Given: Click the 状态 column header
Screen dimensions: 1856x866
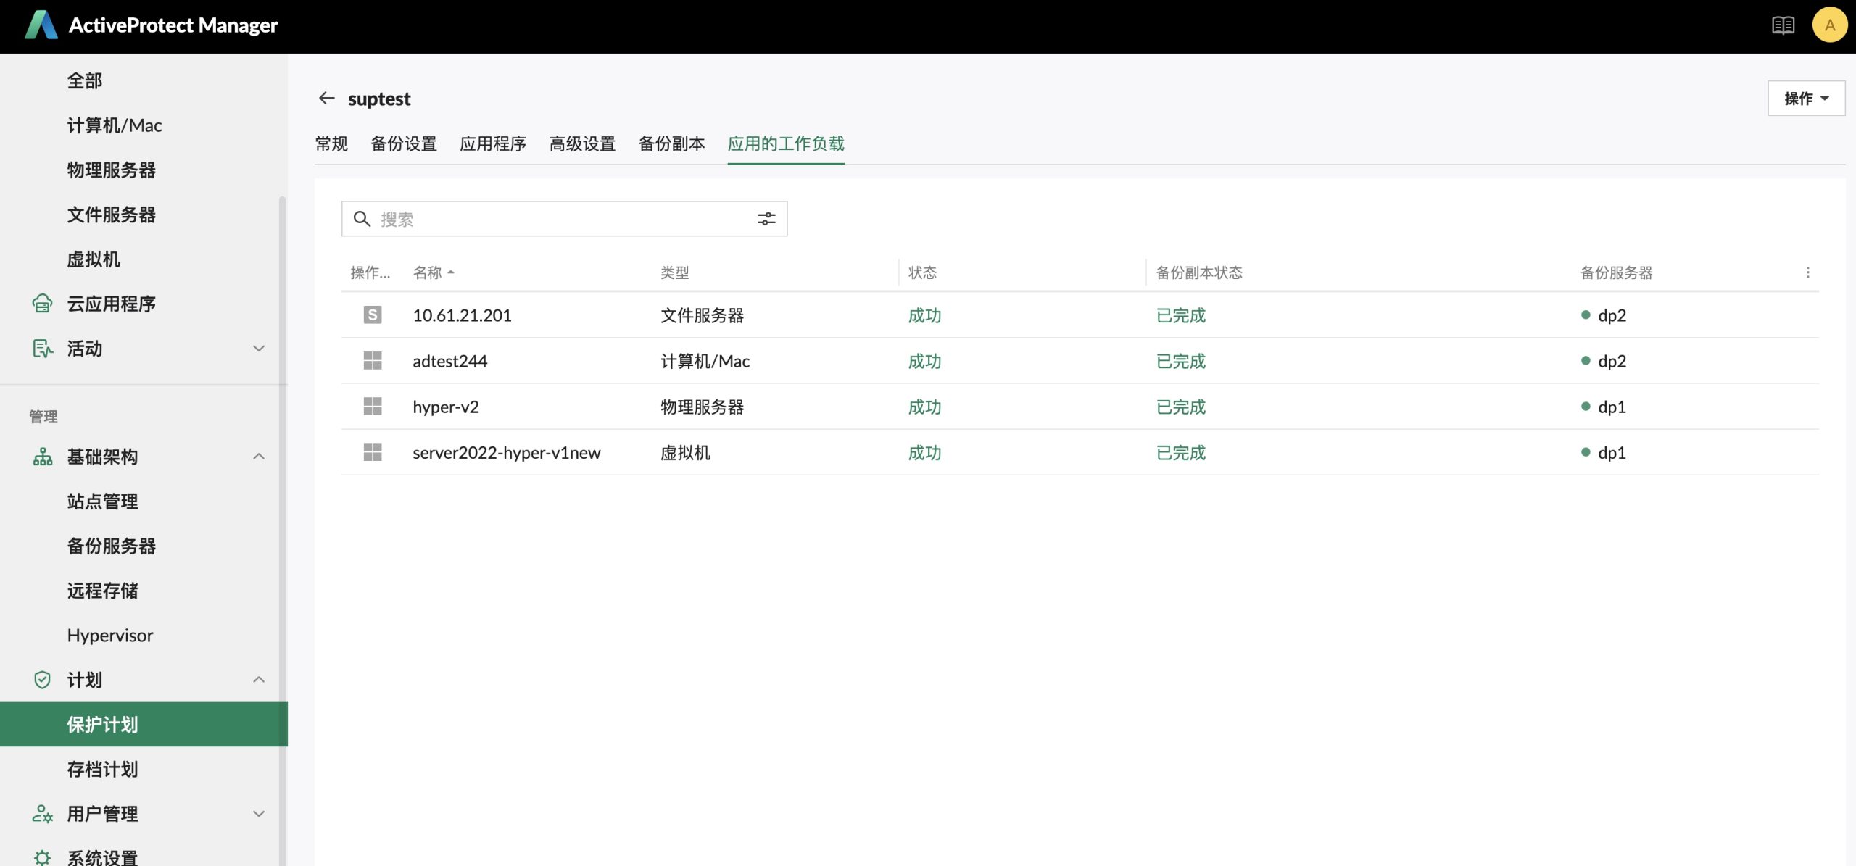Looking at the screenshot, I should tap(922, 272).
